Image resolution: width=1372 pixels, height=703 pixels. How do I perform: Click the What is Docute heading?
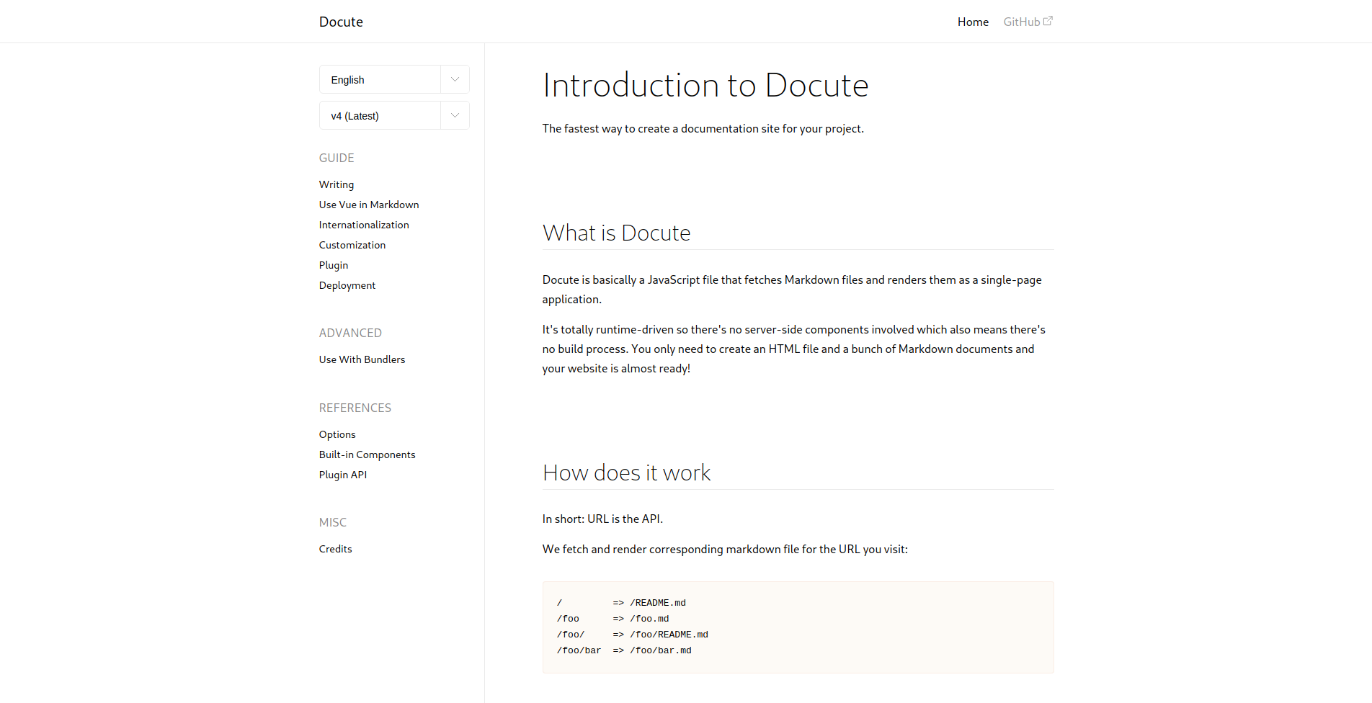[616, 233]
